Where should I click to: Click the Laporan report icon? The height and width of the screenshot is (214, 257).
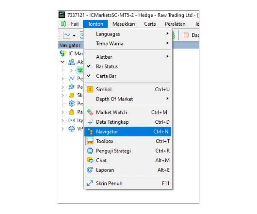coord(90,170)
